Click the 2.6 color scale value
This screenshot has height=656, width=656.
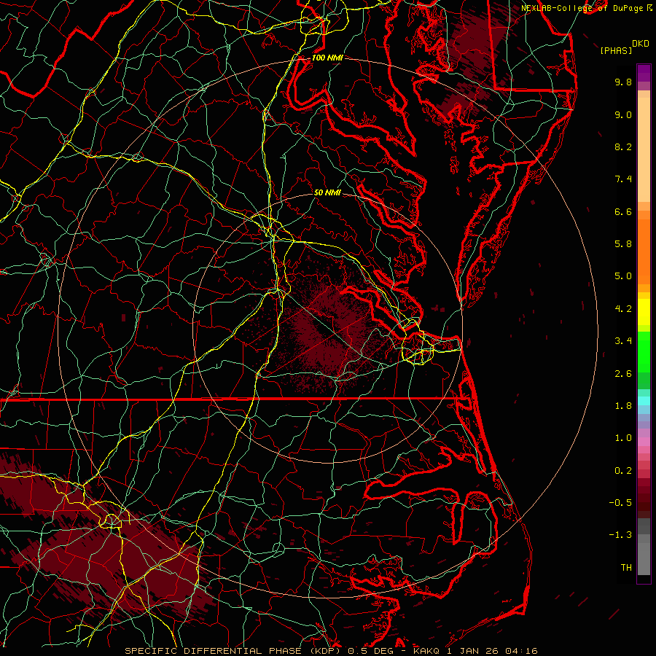click(623, 374)
